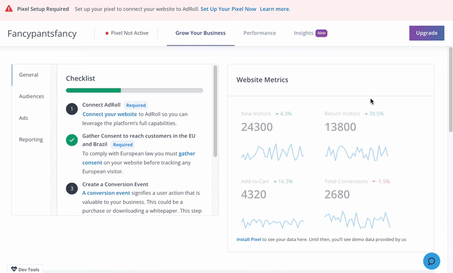Click Set Up Your Pixel Now link
This screenshot has height=273, width=453.
[x=228, y=9]
